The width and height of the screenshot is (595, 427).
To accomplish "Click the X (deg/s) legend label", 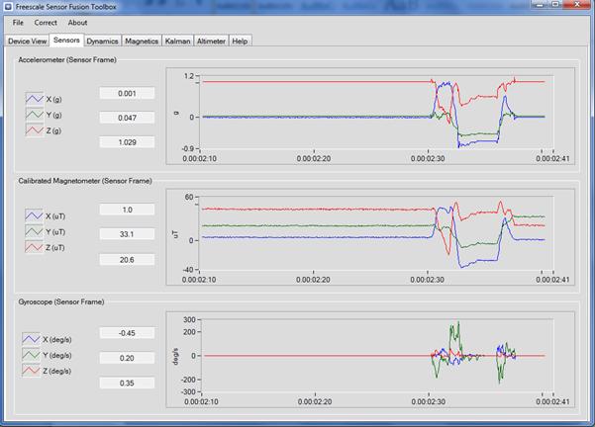I will [x=56, y=339].
